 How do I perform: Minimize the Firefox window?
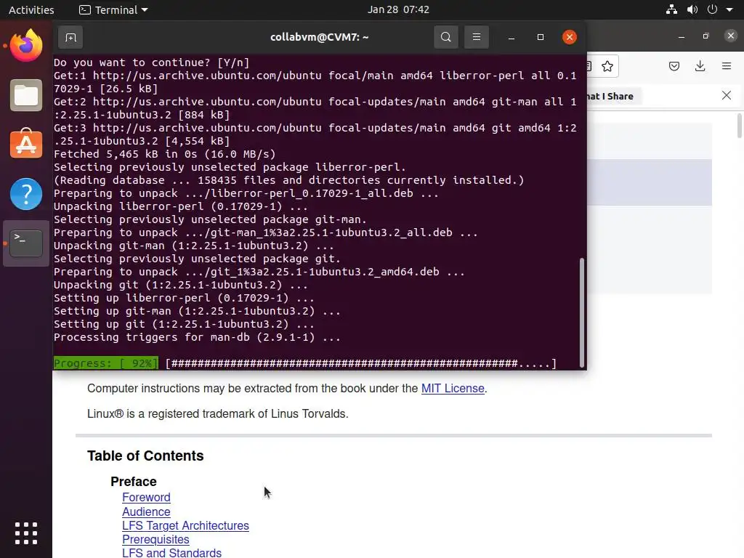[682, 36]
